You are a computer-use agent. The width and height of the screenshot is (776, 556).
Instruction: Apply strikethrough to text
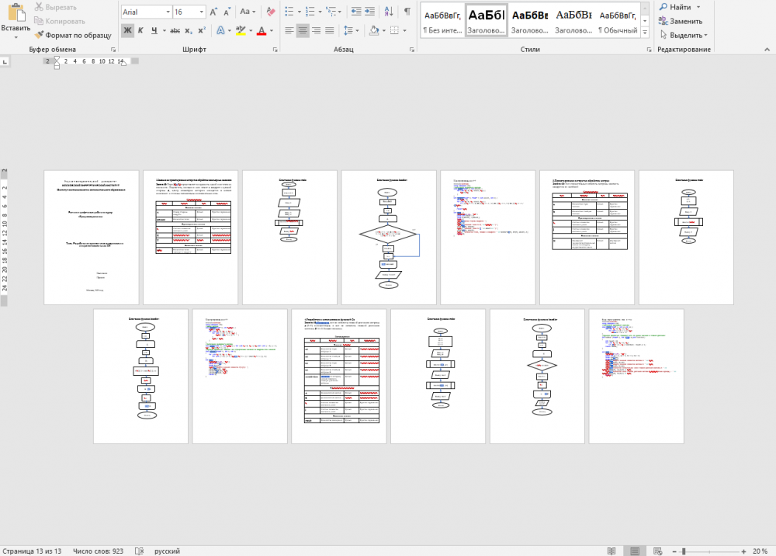[x=175, y=30]
